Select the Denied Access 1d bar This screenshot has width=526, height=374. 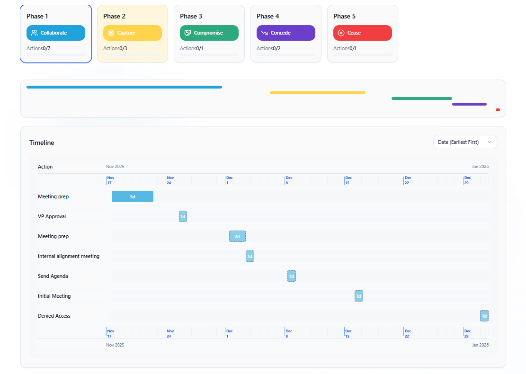pyautogui.click(x=484, y=315)
